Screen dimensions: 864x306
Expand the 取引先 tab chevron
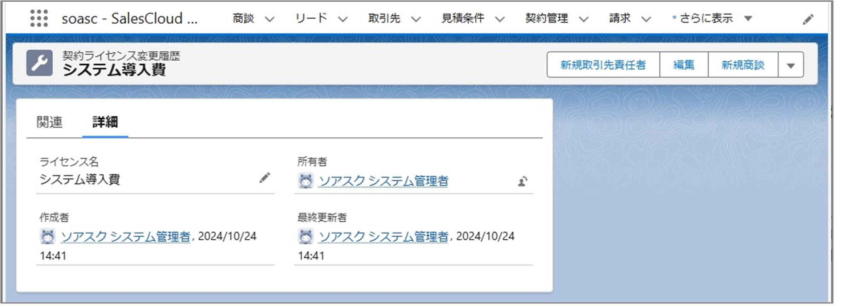[x=416, y=19]
